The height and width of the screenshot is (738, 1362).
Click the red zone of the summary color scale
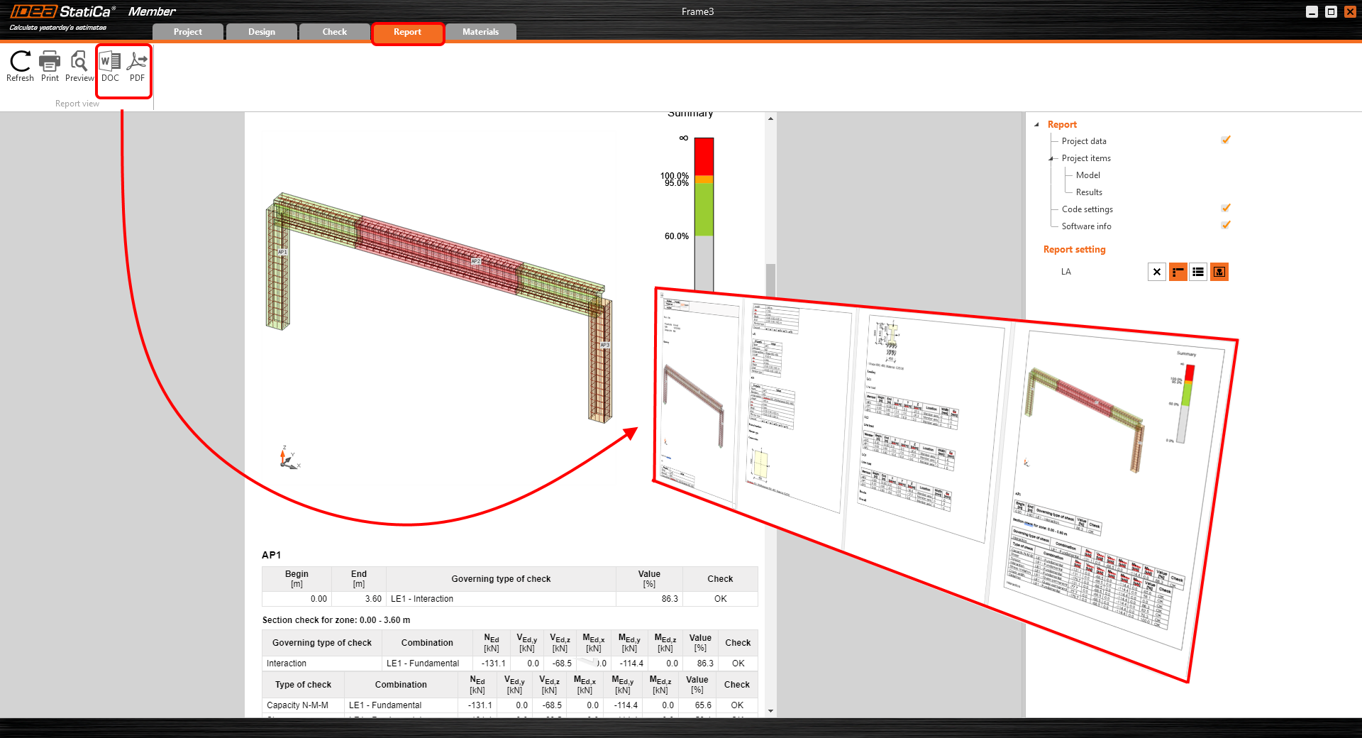[704, 156]
